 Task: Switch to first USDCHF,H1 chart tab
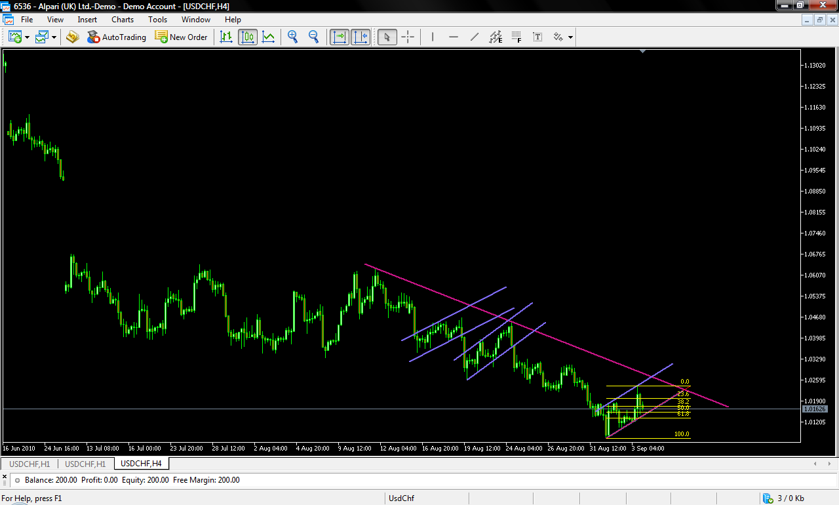29,464
